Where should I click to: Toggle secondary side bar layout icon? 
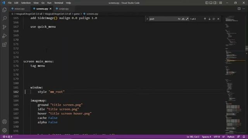click(x=215, y=3)
